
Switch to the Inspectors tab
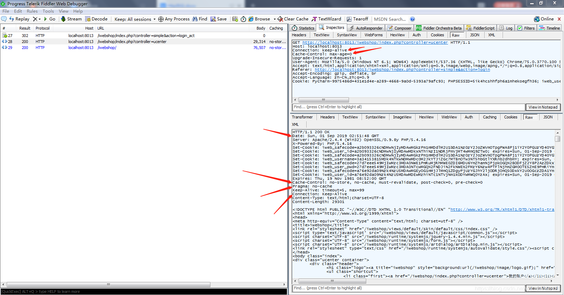pos(332,27)
